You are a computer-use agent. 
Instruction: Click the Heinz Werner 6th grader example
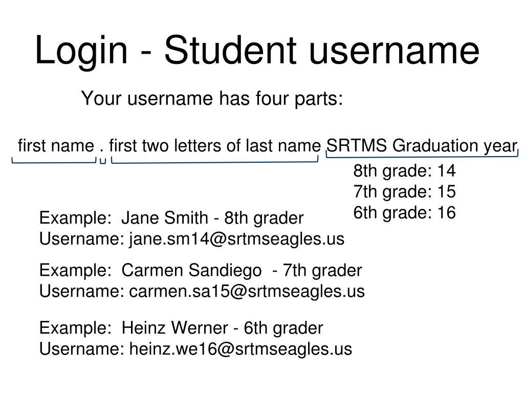pos(181,327)
